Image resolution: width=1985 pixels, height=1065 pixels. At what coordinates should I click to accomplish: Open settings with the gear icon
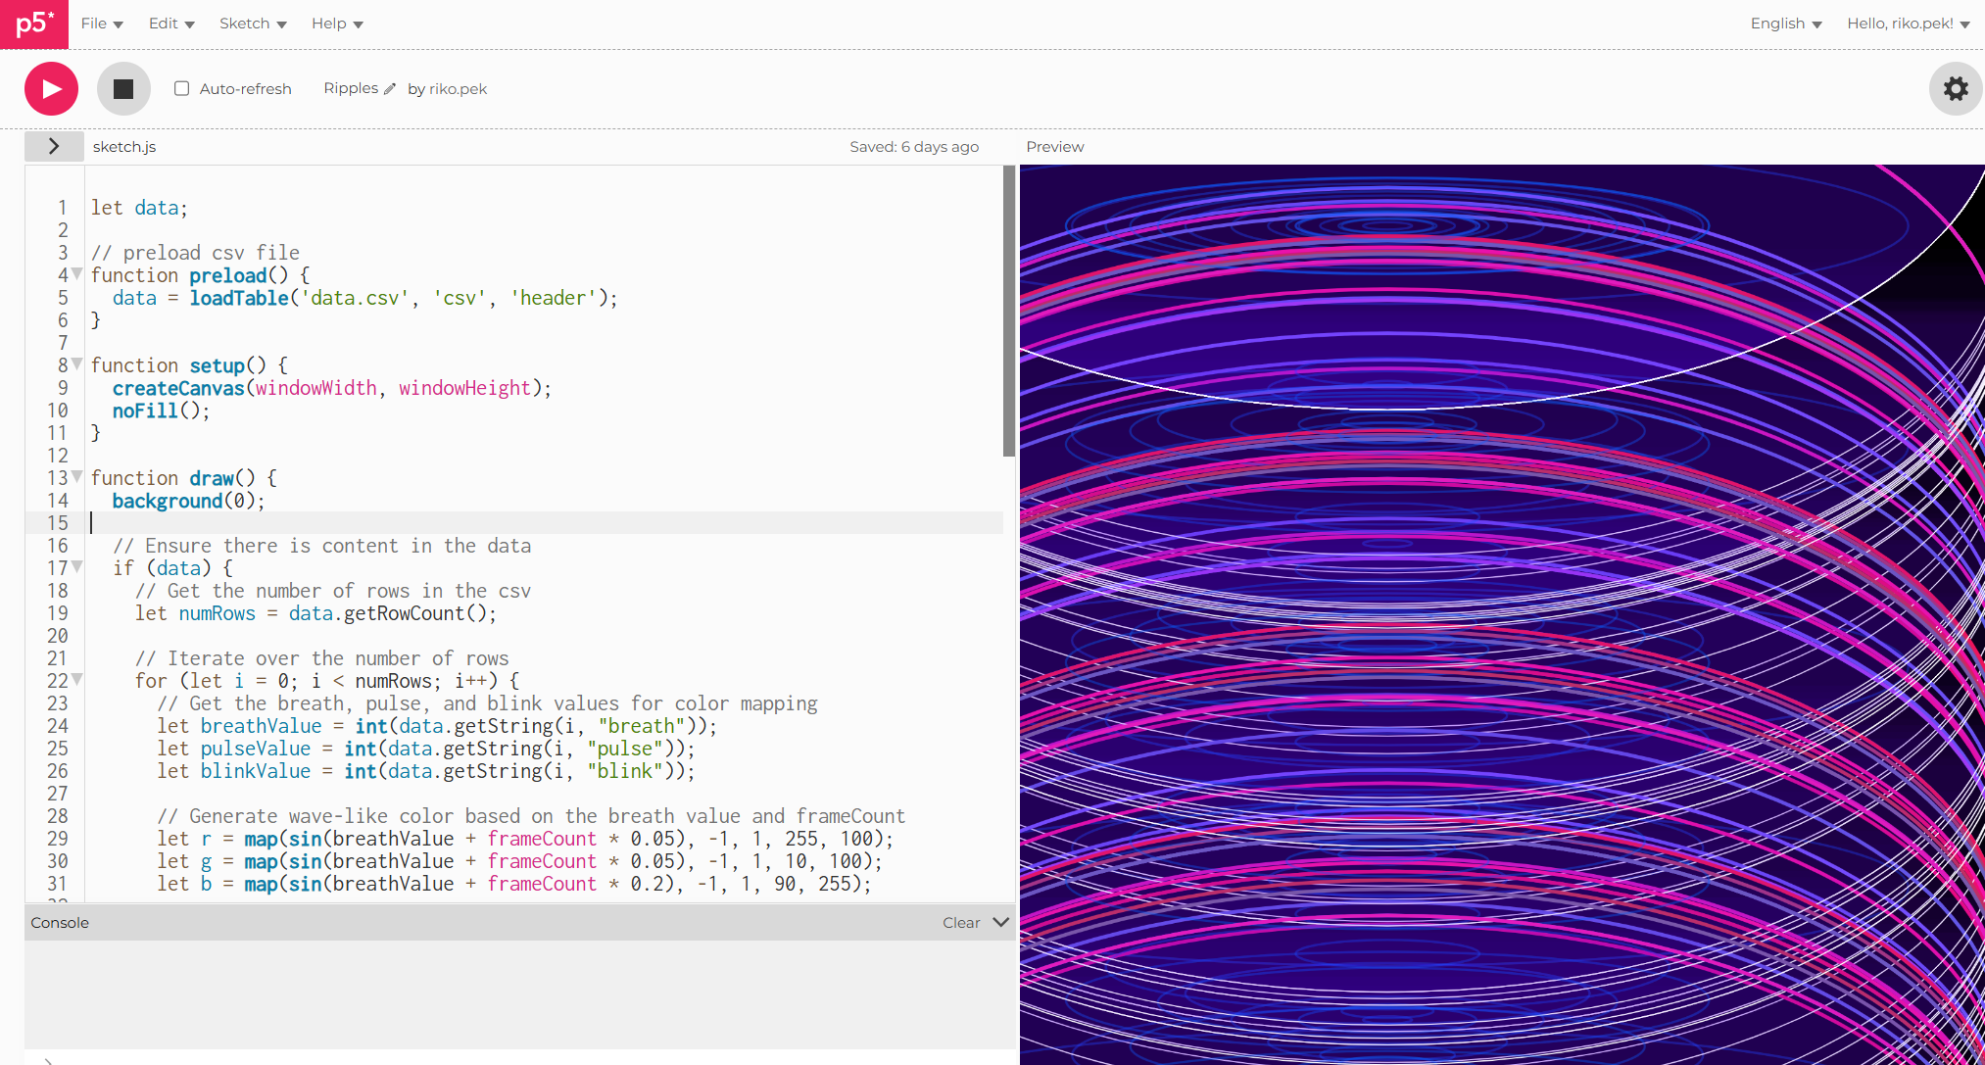pyautogui.click(x=1956, y=89)
